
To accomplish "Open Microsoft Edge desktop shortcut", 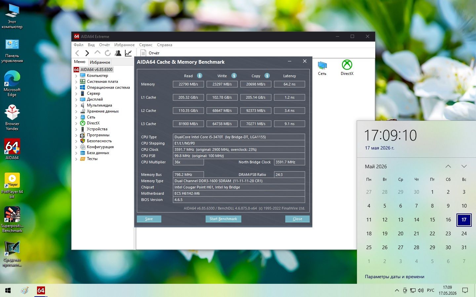I will pyautogui.click(x=12, y=84).
